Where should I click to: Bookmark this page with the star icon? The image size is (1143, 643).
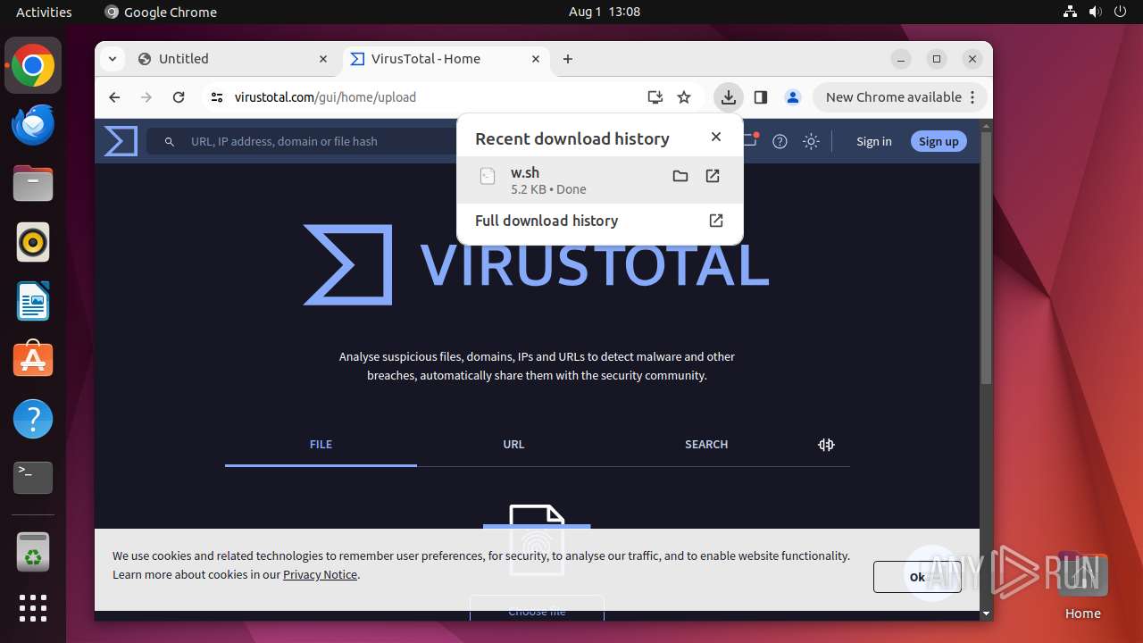tap(684, 97)
